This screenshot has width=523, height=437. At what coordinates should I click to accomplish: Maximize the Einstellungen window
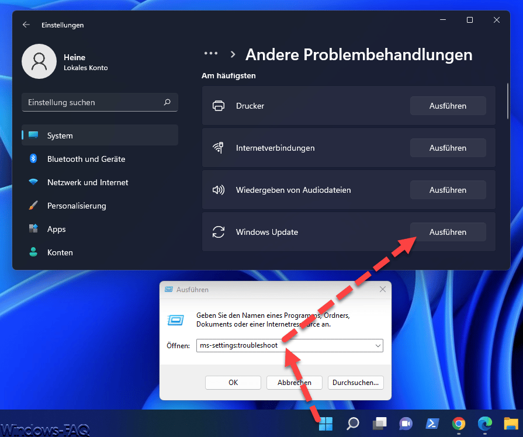coord(470,20)
